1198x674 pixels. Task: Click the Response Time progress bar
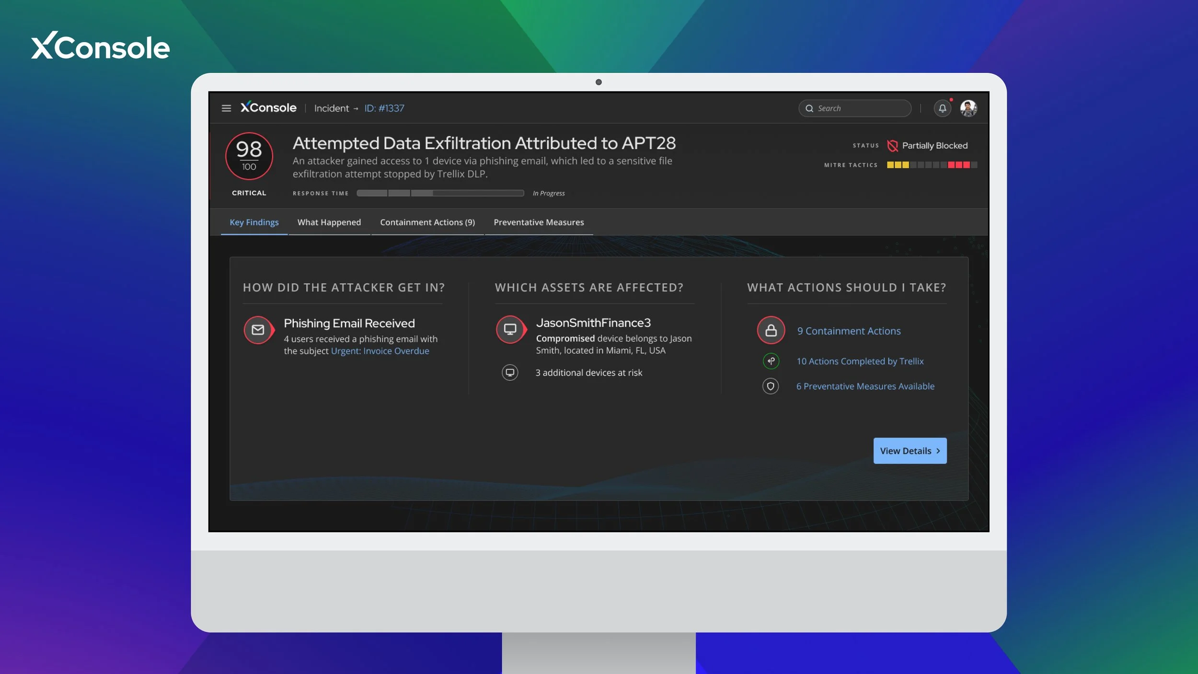point(440,193)
